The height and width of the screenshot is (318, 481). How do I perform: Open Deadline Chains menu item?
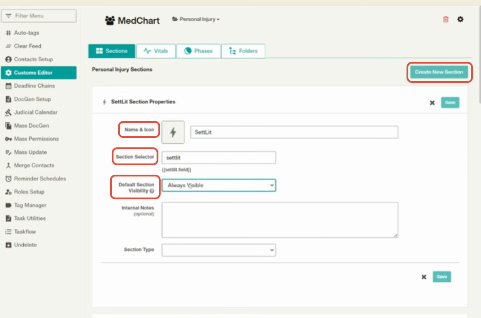[39, 86]
